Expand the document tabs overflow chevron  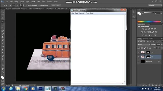pyautogui.click(x=130, y=9)
